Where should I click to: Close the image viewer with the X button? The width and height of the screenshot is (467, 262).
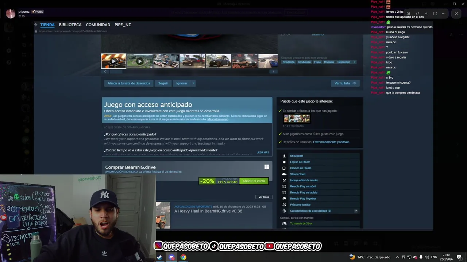click(x=456, y=13)
